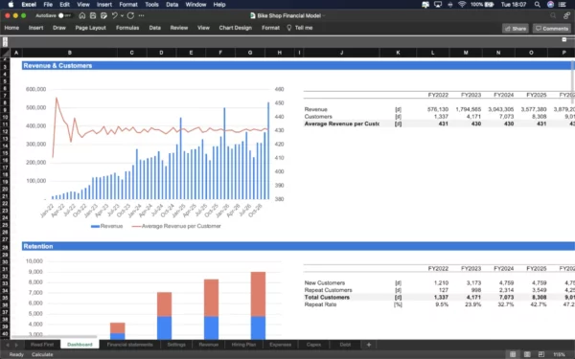Screen dimensions: 575x359
Task: Switch to the Formulas ribbon tab
Action: click(127, 28)
